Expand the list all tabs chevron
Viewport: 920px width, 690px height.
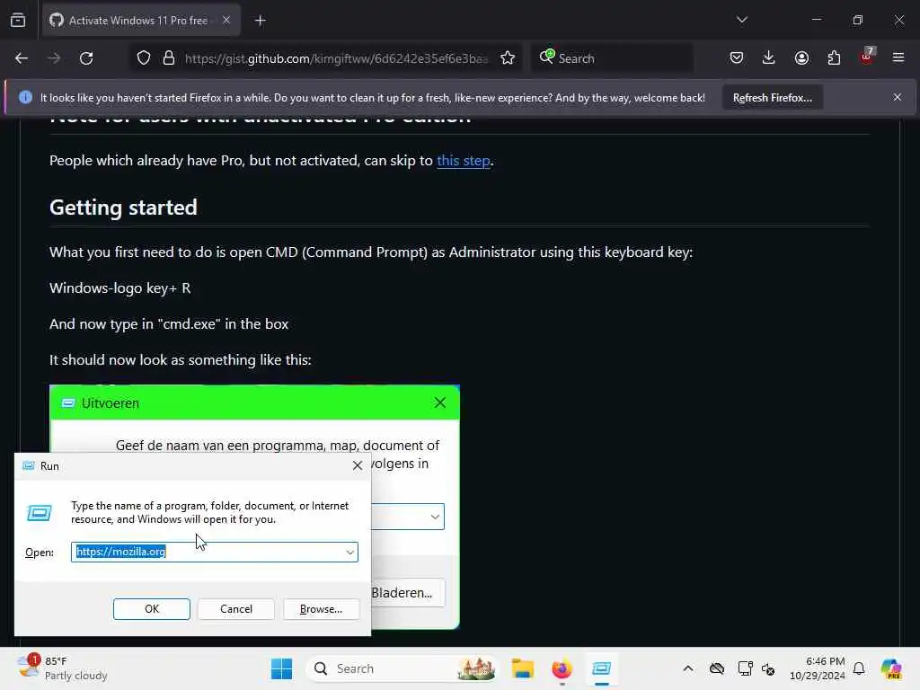coord(741,20)
